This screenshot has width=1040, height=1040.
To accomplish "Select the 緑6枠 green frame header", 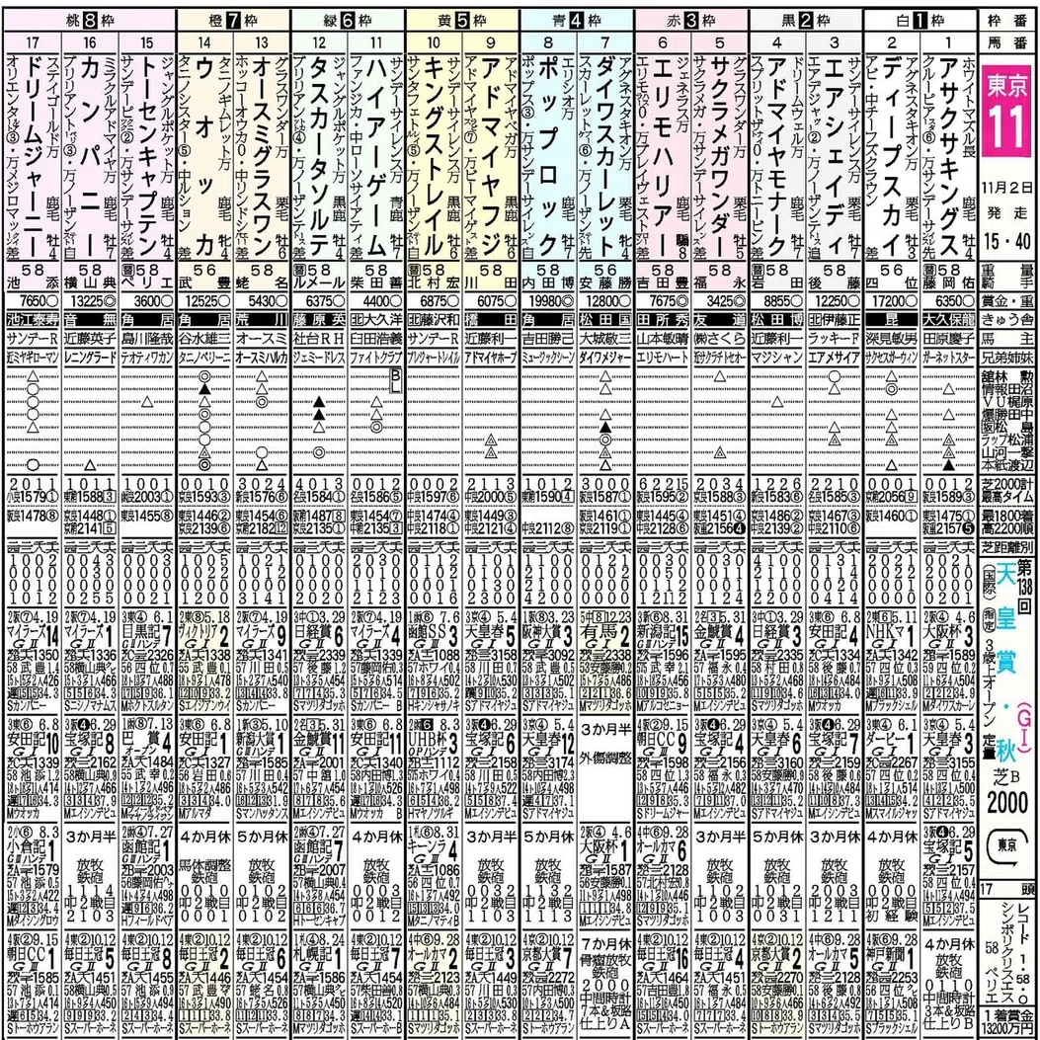I will (348, 21).
